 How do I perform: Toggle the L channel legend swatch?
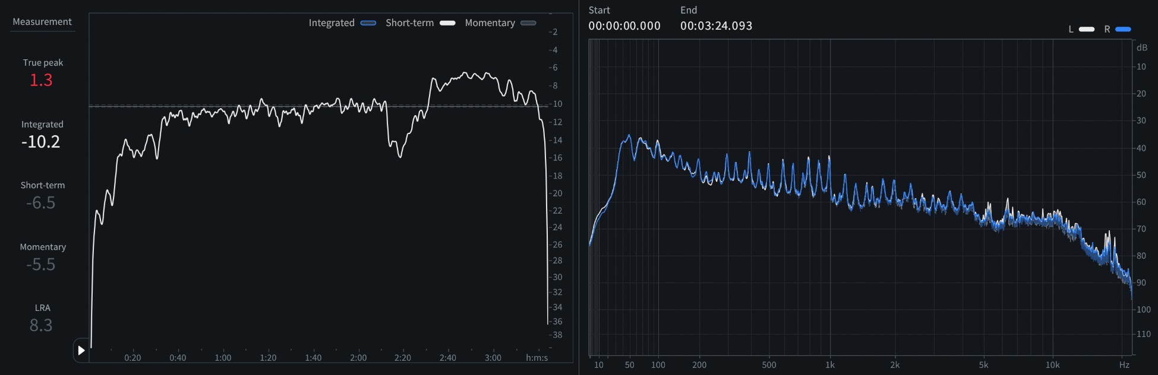click(1087, 29)
